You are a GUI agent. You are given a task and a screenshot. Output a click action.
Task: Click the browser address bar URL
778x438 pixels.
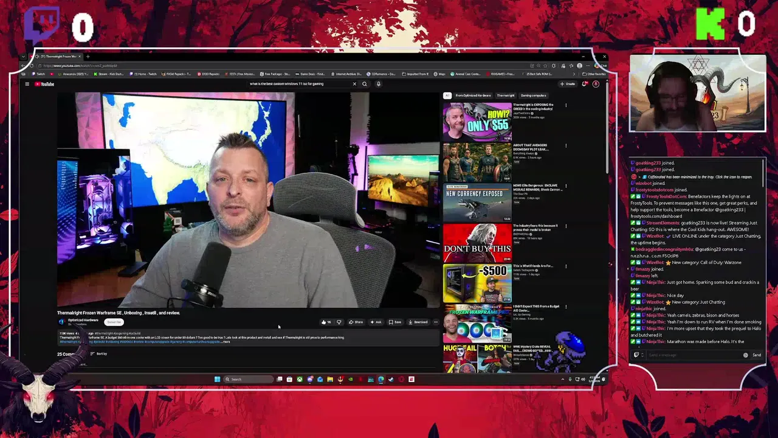[80, 66]
